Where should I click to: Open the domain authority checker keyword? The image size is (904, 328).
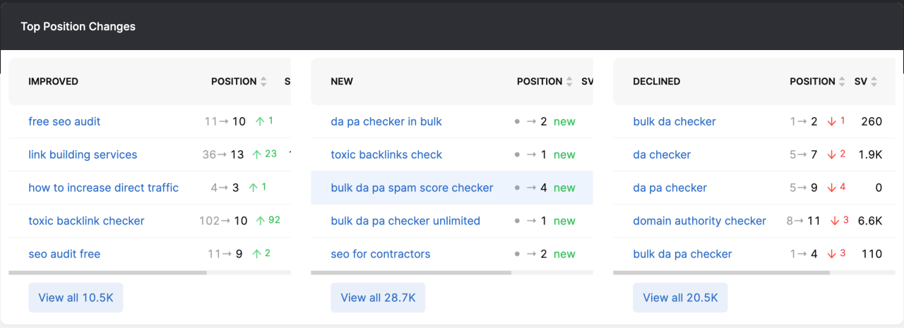tap(699, 221)
